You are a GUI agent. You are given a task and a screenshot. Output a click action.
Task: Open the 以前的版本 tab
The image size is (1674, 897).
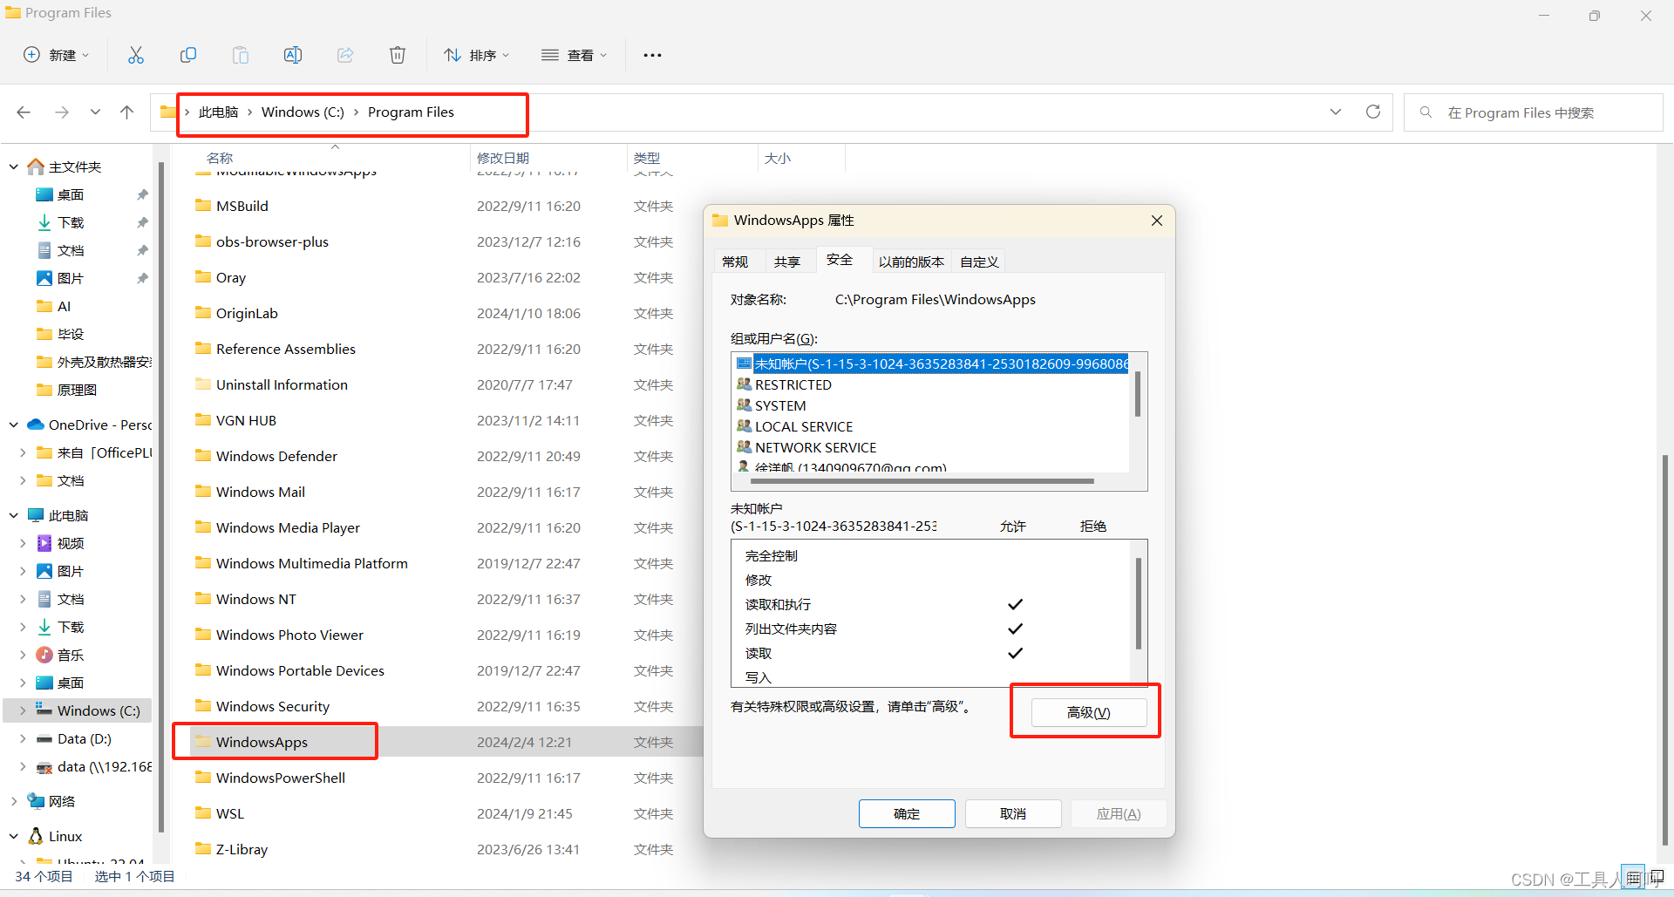[x=911, y=262]
